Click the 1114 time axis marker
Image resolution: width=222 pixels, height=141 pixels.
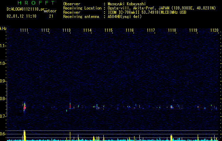88,30
